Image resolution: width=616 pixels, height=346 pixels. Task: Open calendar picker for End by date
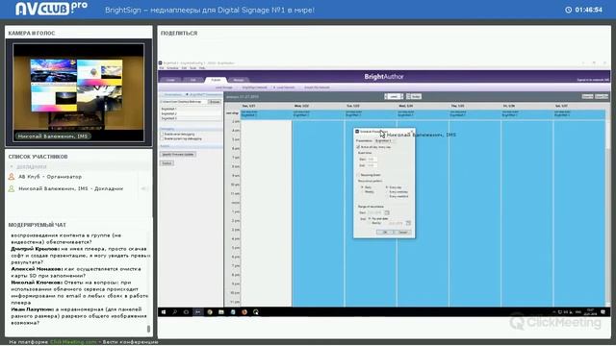[408, 223]
